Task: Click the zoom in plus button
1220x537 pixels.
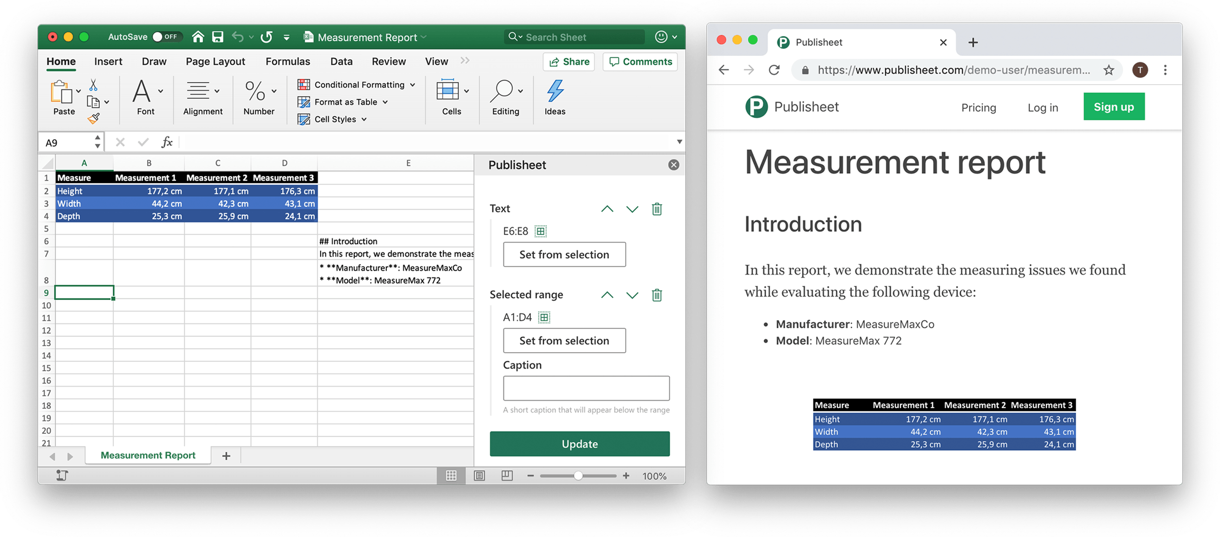Action: pos(626,476)
